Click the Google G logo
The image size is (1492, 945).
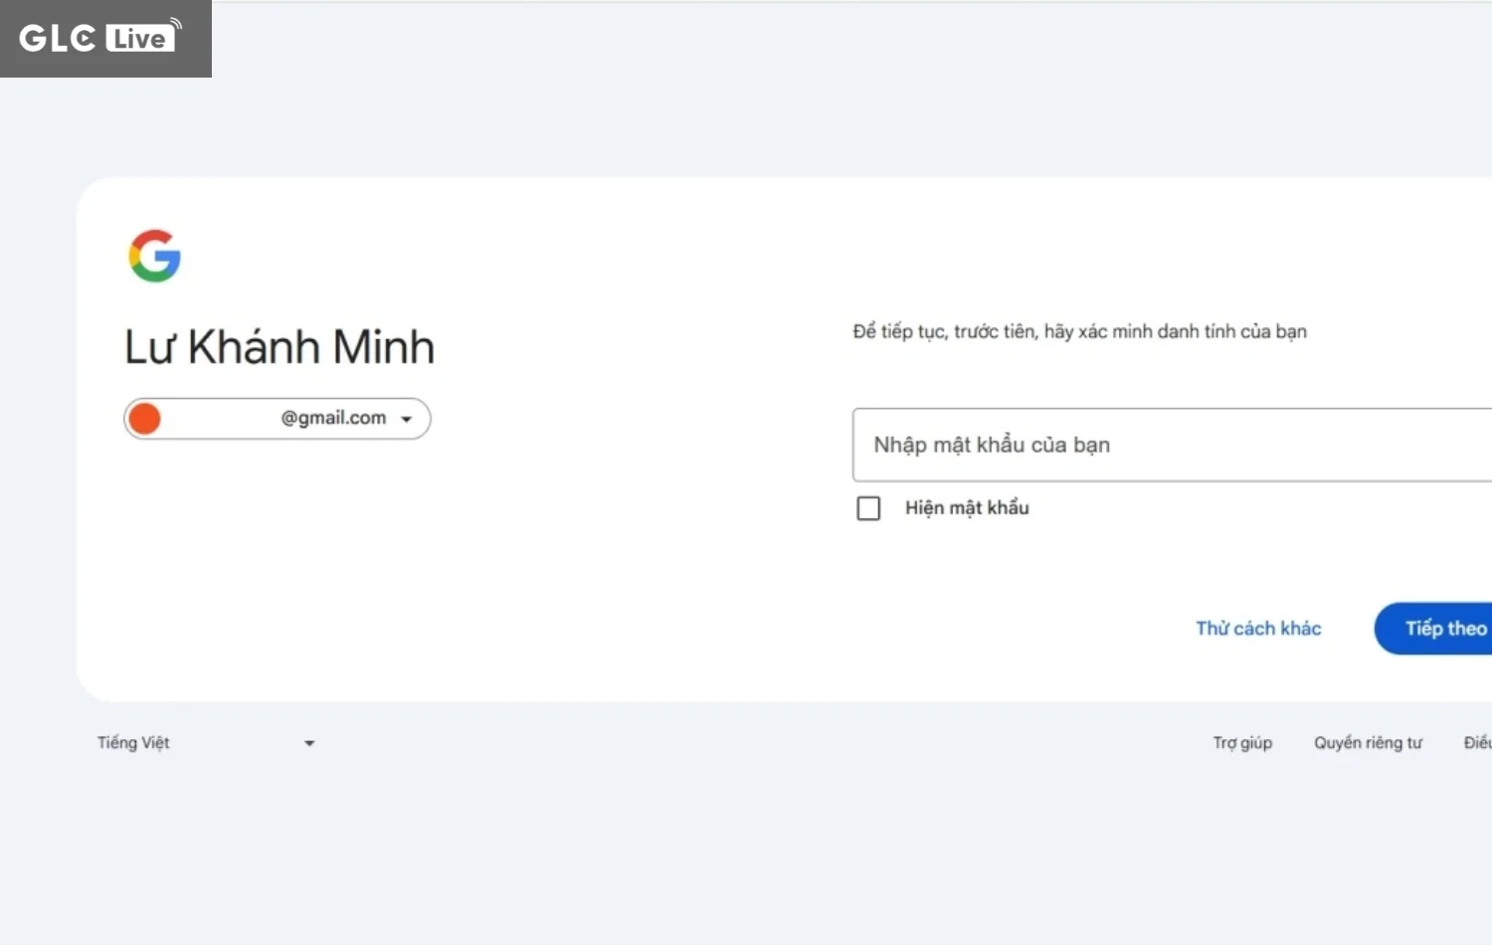coord(154,256)
